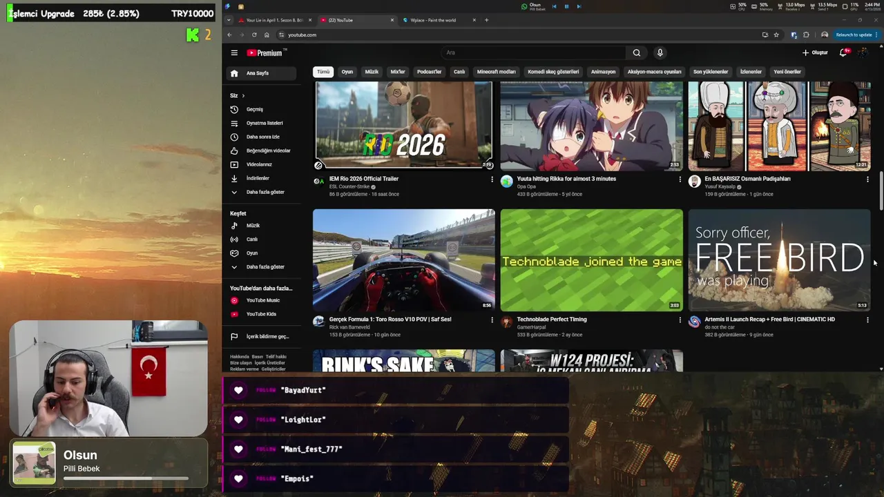Click the Ara search field
The image size is (884, 497).
534,52
